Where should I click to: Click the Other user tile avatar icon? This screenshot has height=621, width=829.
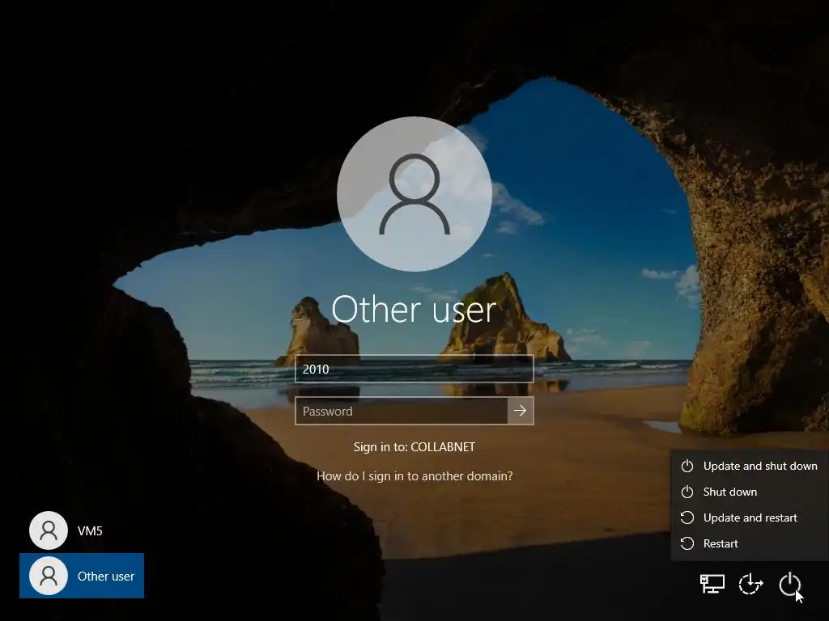click(x=48, y=576)
